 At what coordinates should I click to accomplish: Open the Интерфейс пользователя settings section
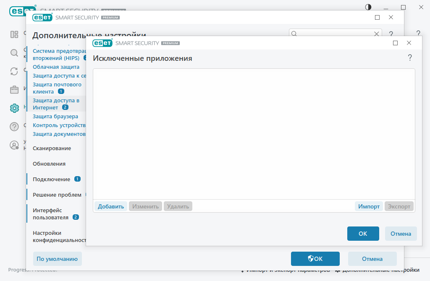tap(50, 214)
